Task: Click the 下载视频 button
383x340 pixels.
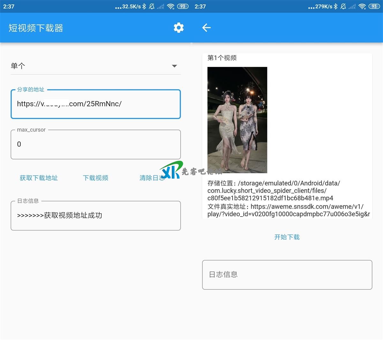Action: [x=95, y=178]
